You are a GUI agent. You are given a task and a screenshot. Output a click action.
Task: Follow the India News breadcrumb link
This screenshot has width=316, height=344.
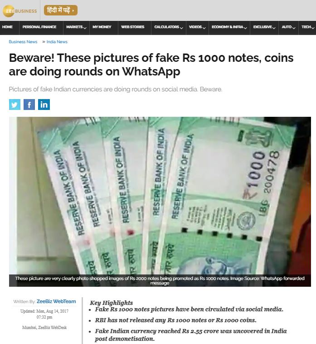57,42
